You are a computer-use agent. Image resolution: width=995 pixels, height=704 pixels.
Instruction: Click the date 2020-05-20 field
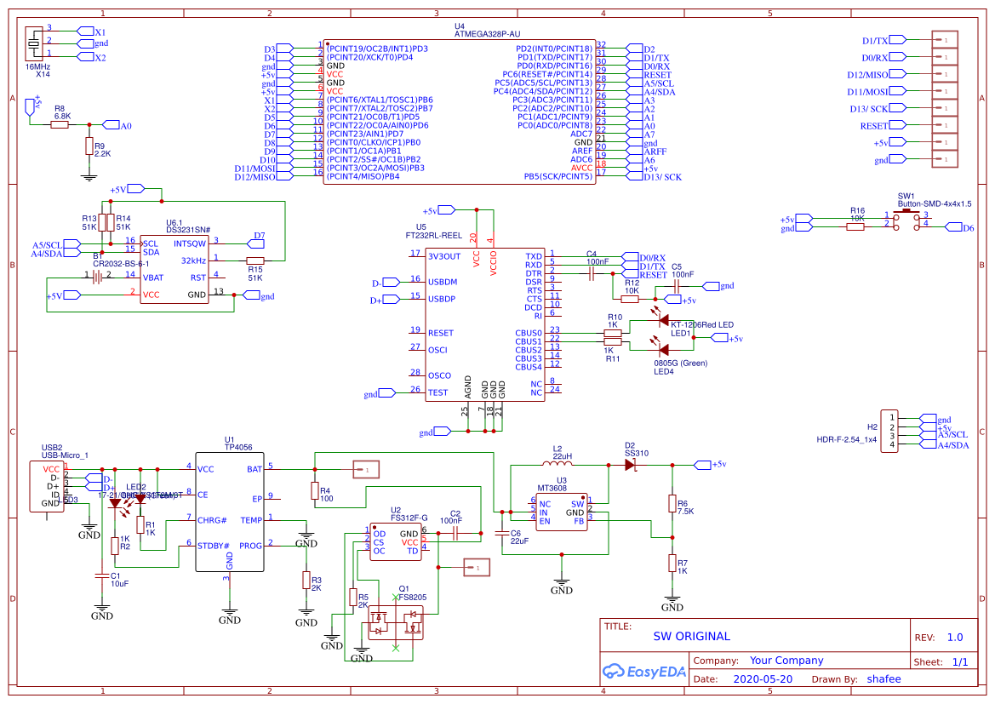point(760,678)
